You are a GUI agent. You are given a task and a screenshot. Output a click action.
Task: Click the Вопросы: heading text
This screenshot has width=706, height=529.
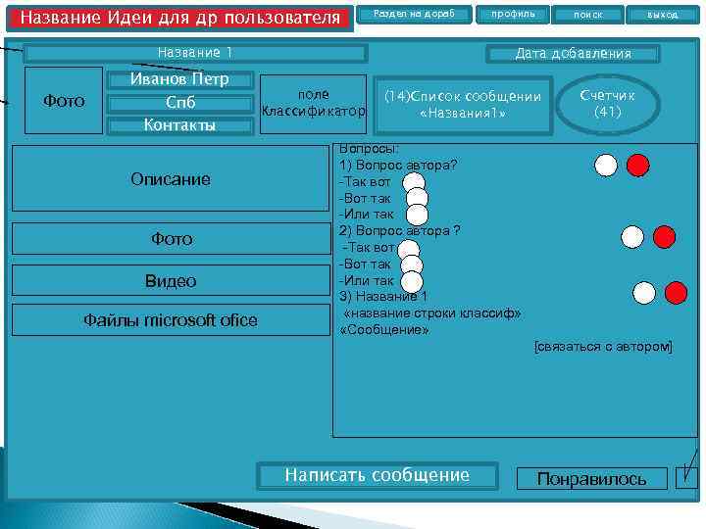(x=369, y=149)
